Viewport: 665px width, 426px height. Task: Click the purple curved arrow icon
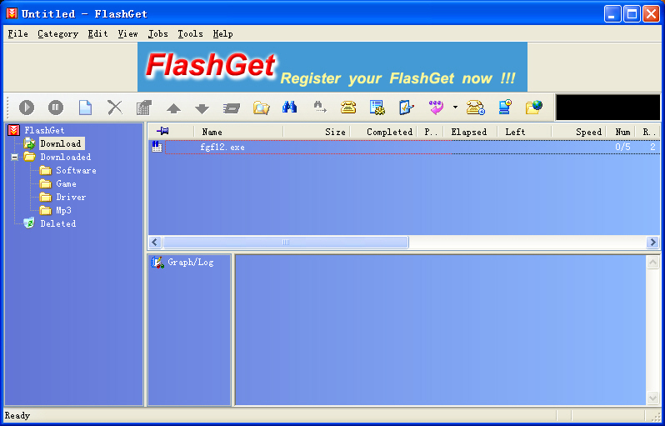(436, 108)
